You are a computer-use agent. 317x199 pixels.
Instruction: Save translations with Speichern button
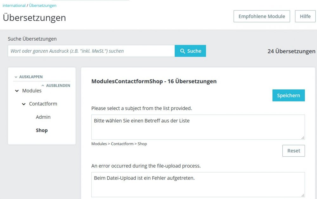coord(288,95)
